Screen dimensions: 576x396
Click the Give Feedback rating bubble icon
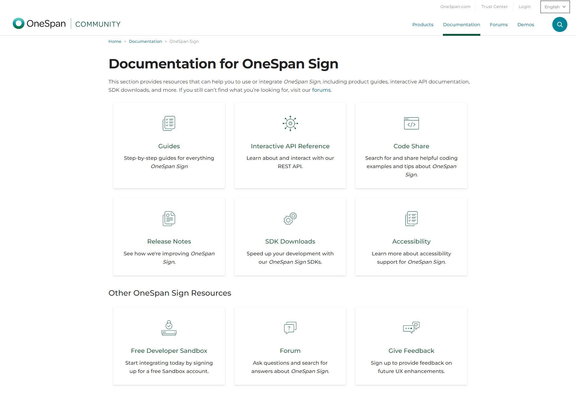pyautogui.click(x=411, y=328)
